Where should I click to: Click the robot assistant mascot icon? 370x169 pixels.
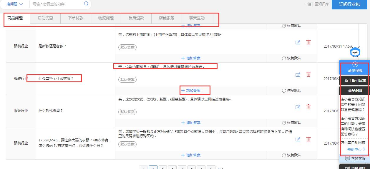[355, 52]
